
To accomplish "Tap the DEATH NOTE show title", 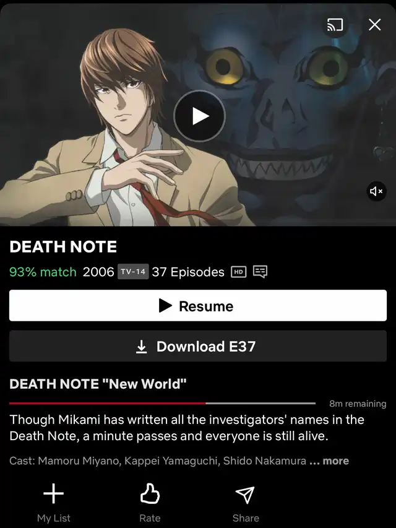I will pyautogui.click(x=63, y=246).
